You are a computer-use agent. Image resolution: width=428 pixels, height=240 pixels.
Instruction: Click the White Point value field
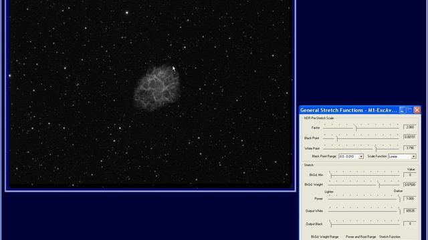[x=410, y=148]
